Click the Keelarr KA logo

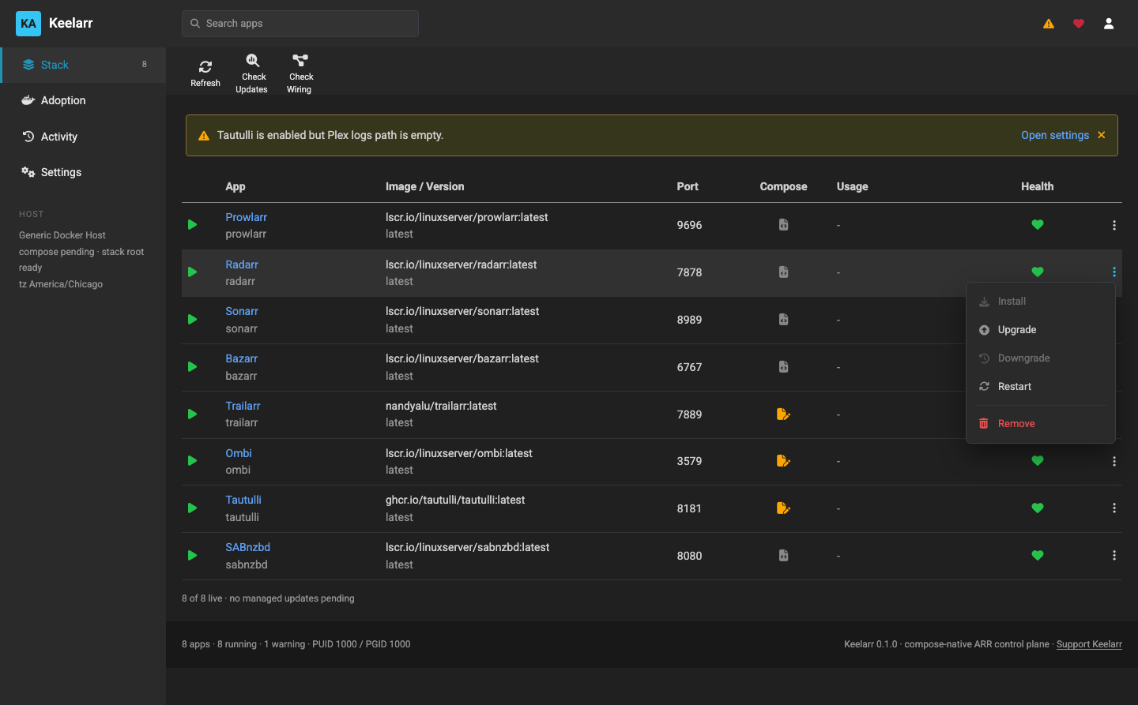(28, 24)
